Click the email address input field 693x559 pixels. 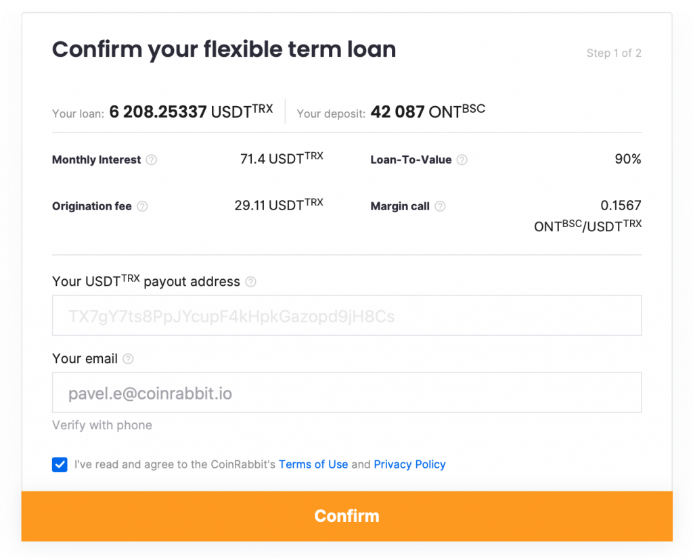tap(346, 392)
